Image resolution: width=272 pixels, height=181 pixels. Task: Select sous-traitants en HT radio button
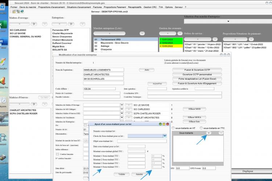[173, 128]
